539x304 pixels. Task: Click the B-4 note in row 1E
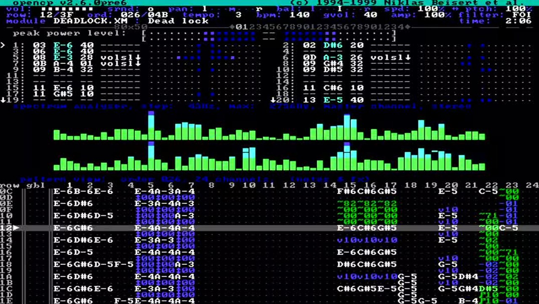point(468,301)
